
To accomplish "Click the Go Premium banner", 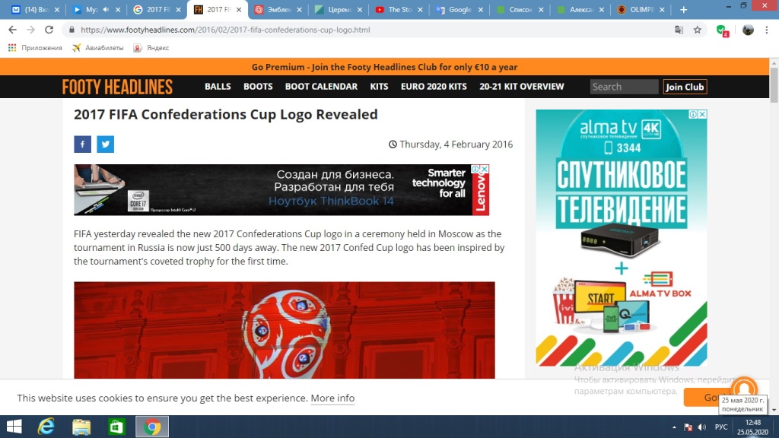I will click(x=384, y=67).
